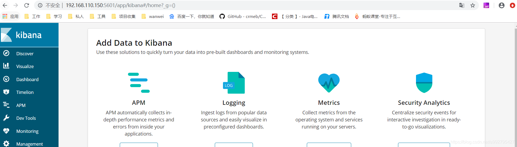This screenshot has width=517, height=147.
Task: Open Management in the sidebar
Action: [29, 144]
